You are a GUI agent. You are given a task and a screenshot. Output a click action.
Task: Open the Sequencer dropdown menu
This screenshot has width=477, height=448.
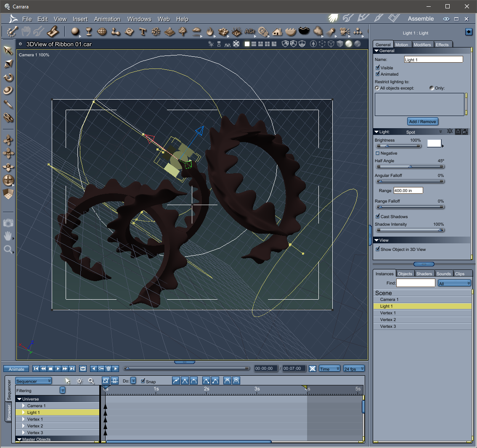point(34,381)
